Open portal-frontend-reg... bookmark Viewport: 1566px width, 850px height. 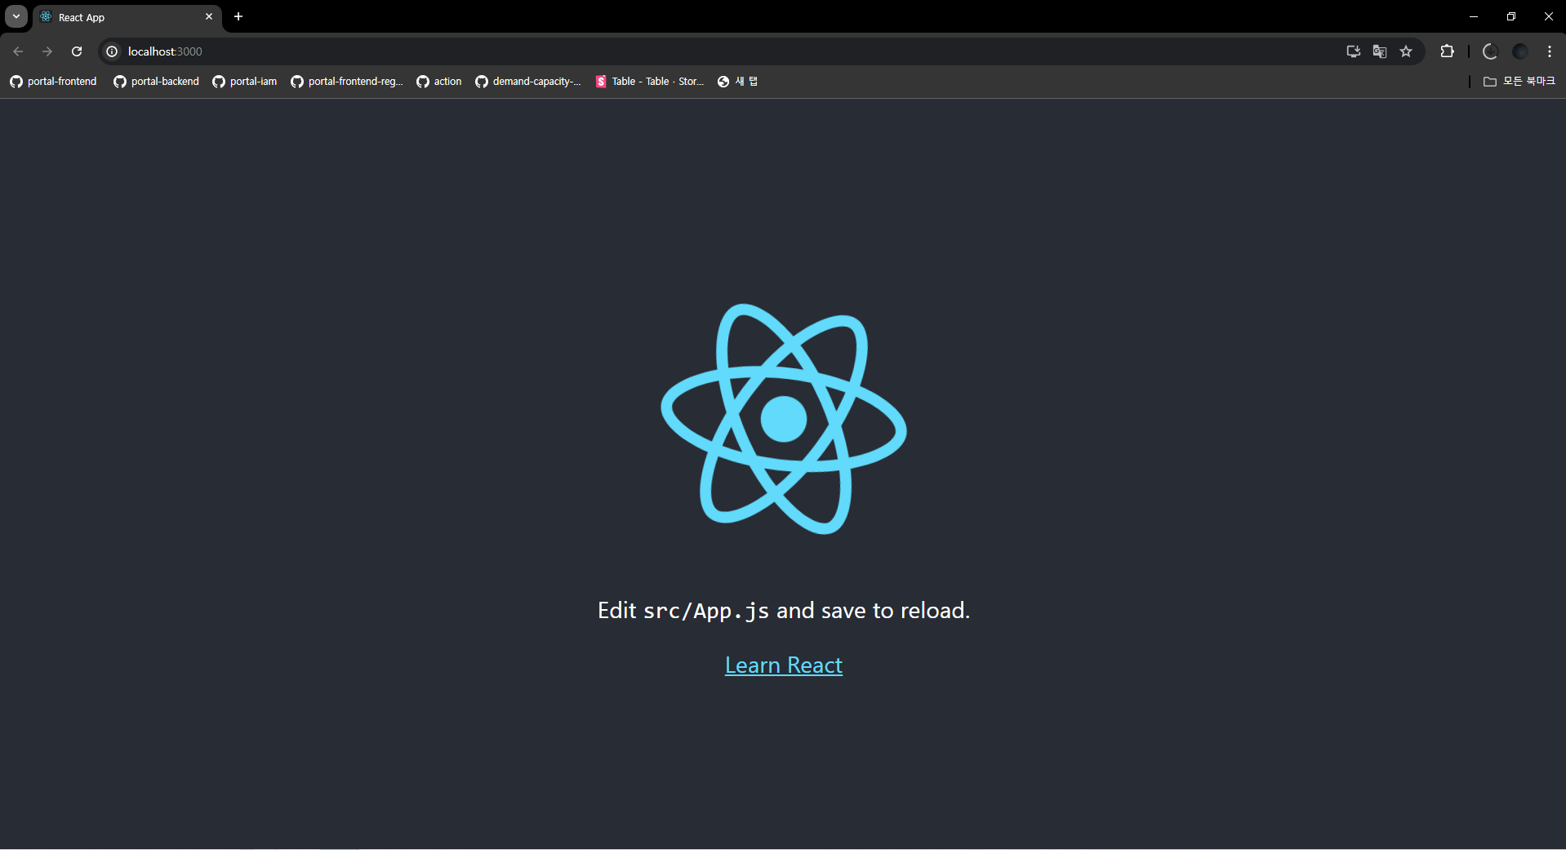click(347, 82)
